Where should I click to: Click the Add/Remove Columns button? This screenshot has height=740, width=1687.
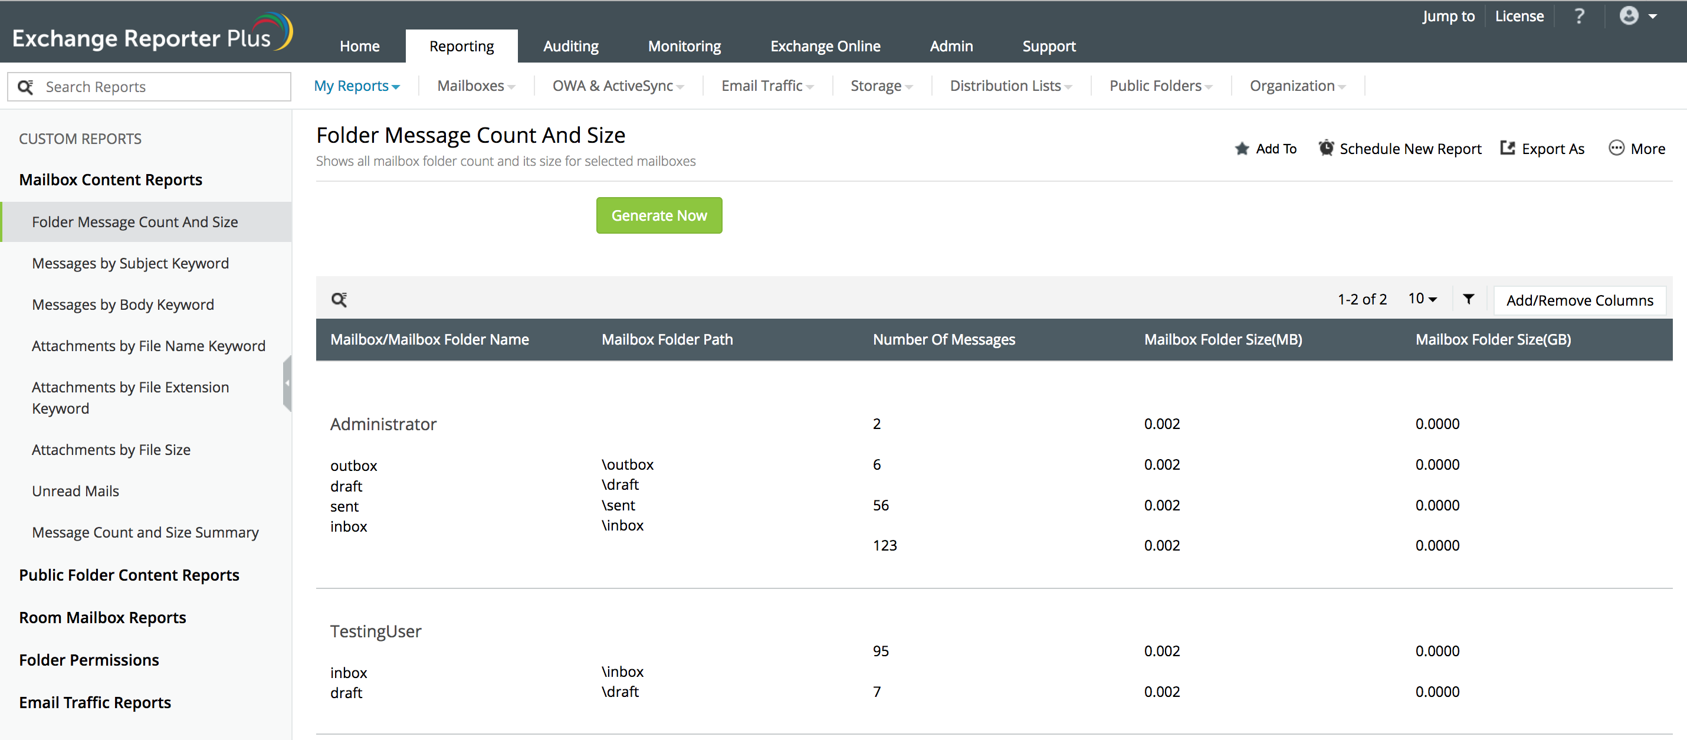[1579, 300]
